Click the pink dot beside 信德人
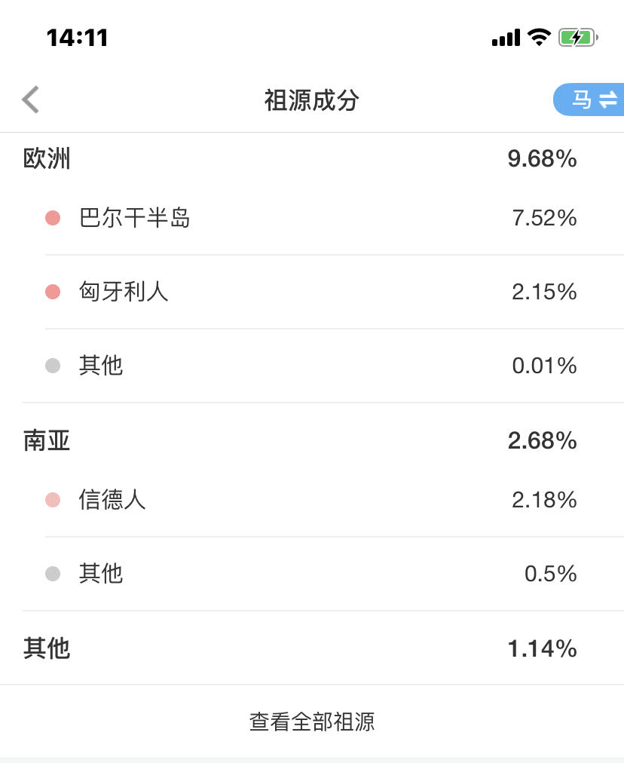The width and height of the screenshot is (624, 763). click(x=53, y=500)
